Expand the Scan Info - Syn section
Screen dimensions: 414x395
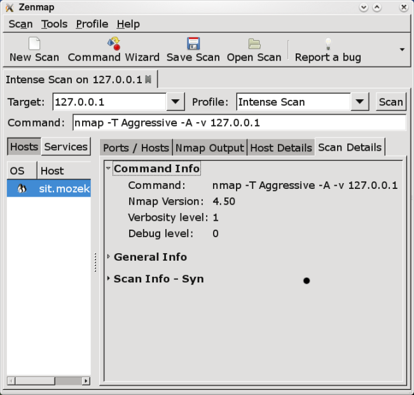click(108, 279)
